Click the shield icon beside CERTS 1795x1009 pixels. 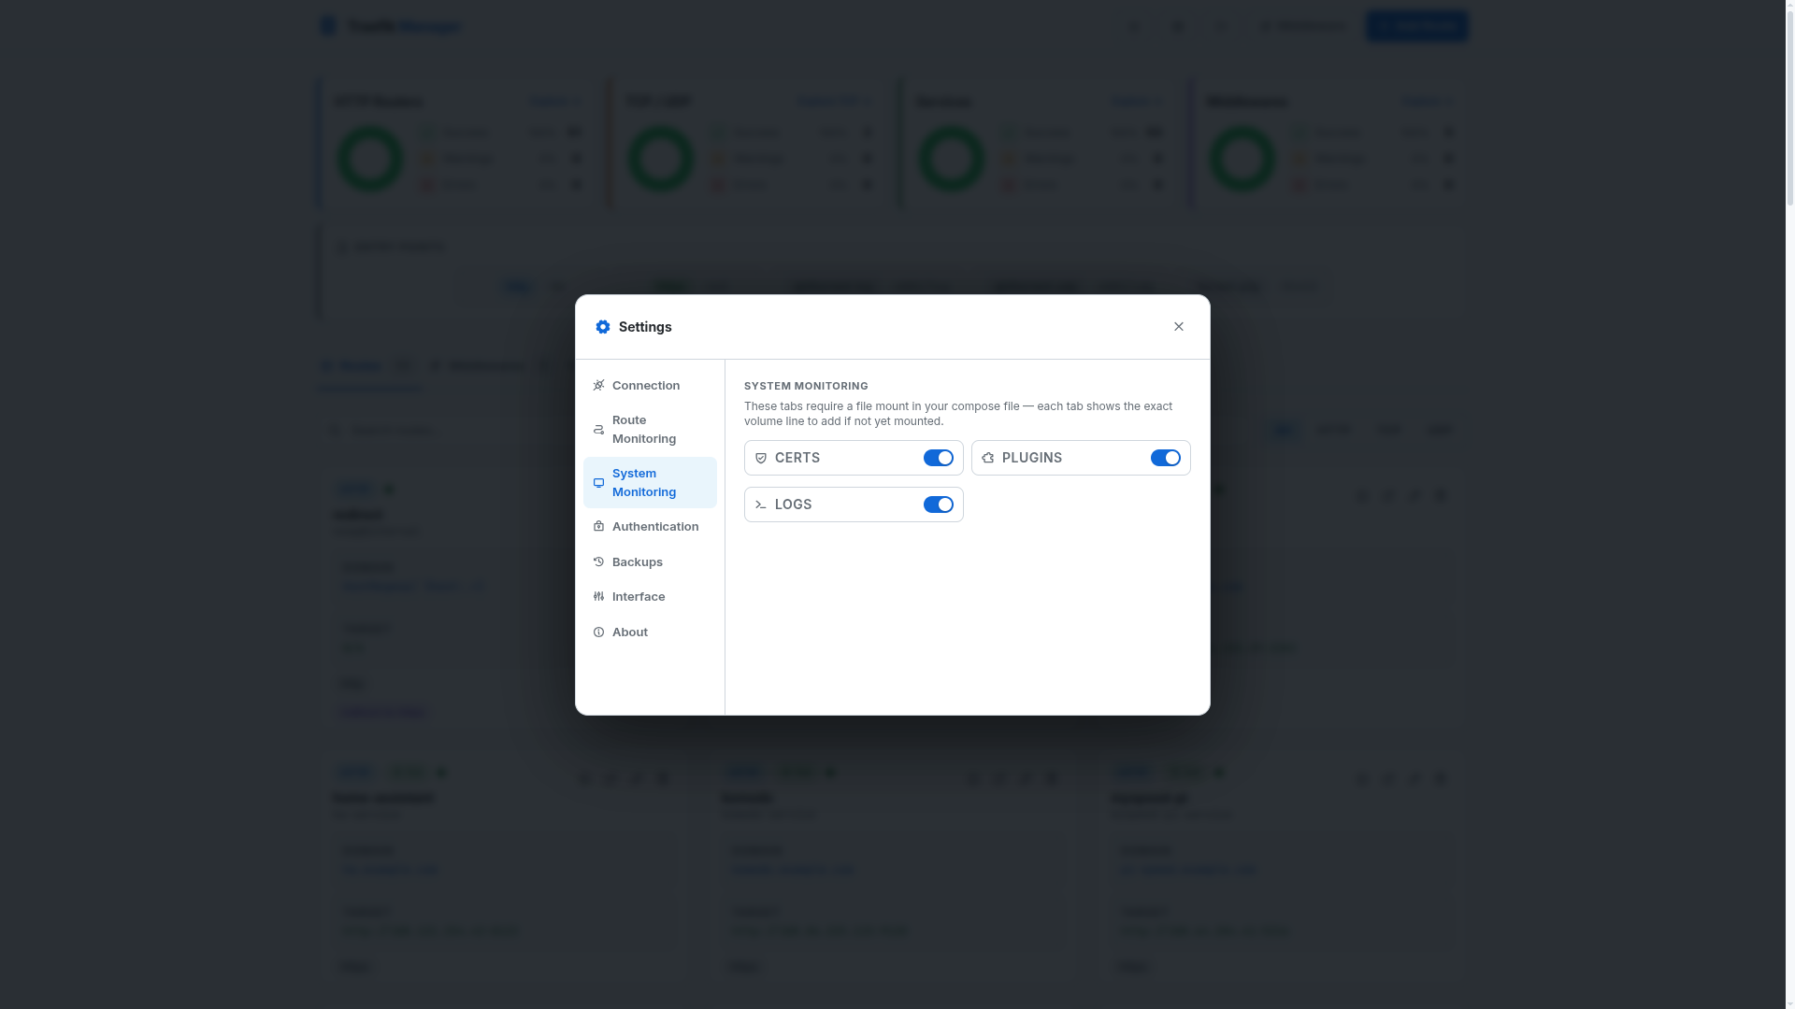(761, 458)
